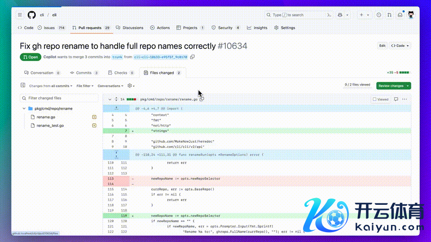Screen dimensions: 431x242
Task: Go to the Actions tab
Action: [160, 28]
